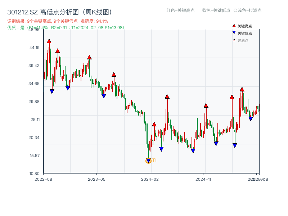Click the red high marker above the mid-2023 rebound
Viewport: 288px width, 216px height.
[114, 75]
